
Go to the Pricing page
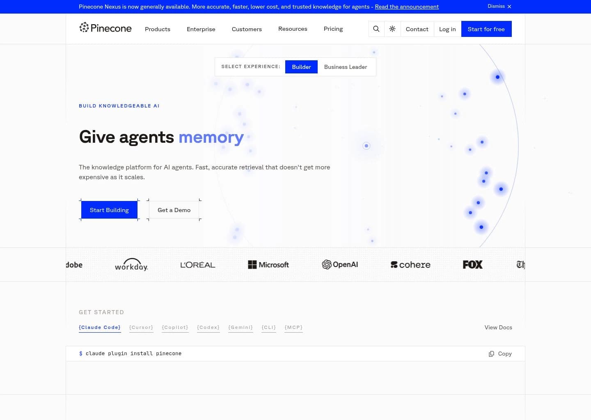click(333, 29)
